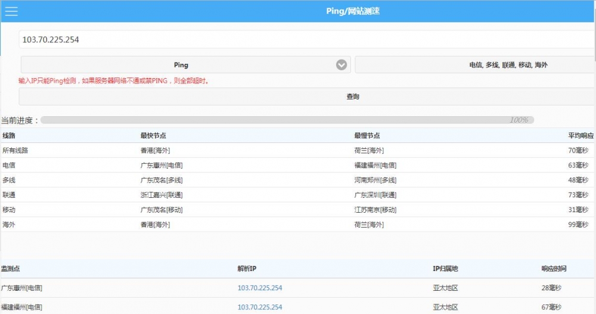This screenshot has height=314, width=596.
Task: Click the 监测点 column header
Action: [11, 269]
